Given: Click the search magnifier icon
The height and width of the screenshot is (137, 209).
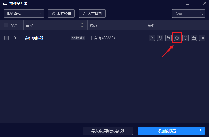Looking at the screenshot, I should 201,13.
